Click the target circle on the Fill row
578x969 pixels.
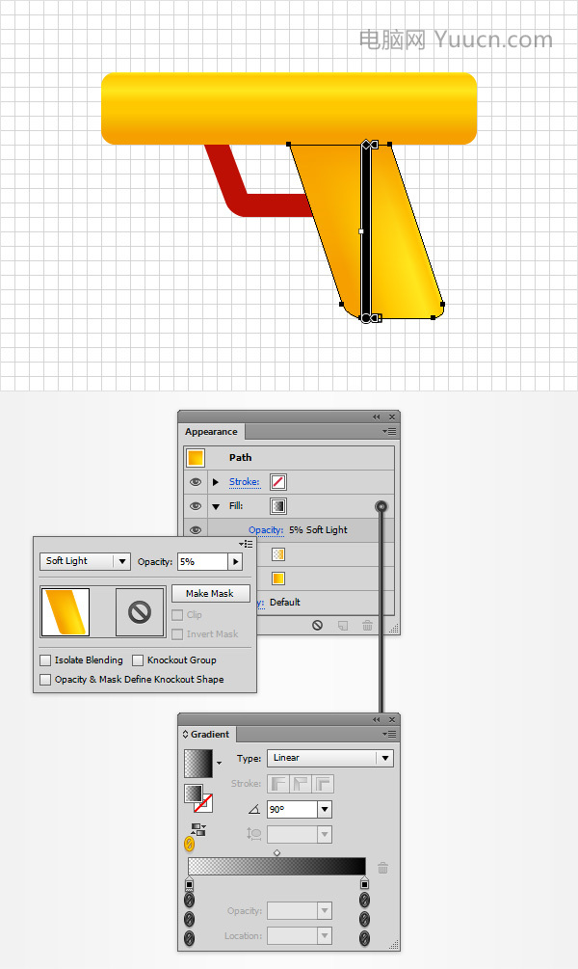[x=381, y=507]
